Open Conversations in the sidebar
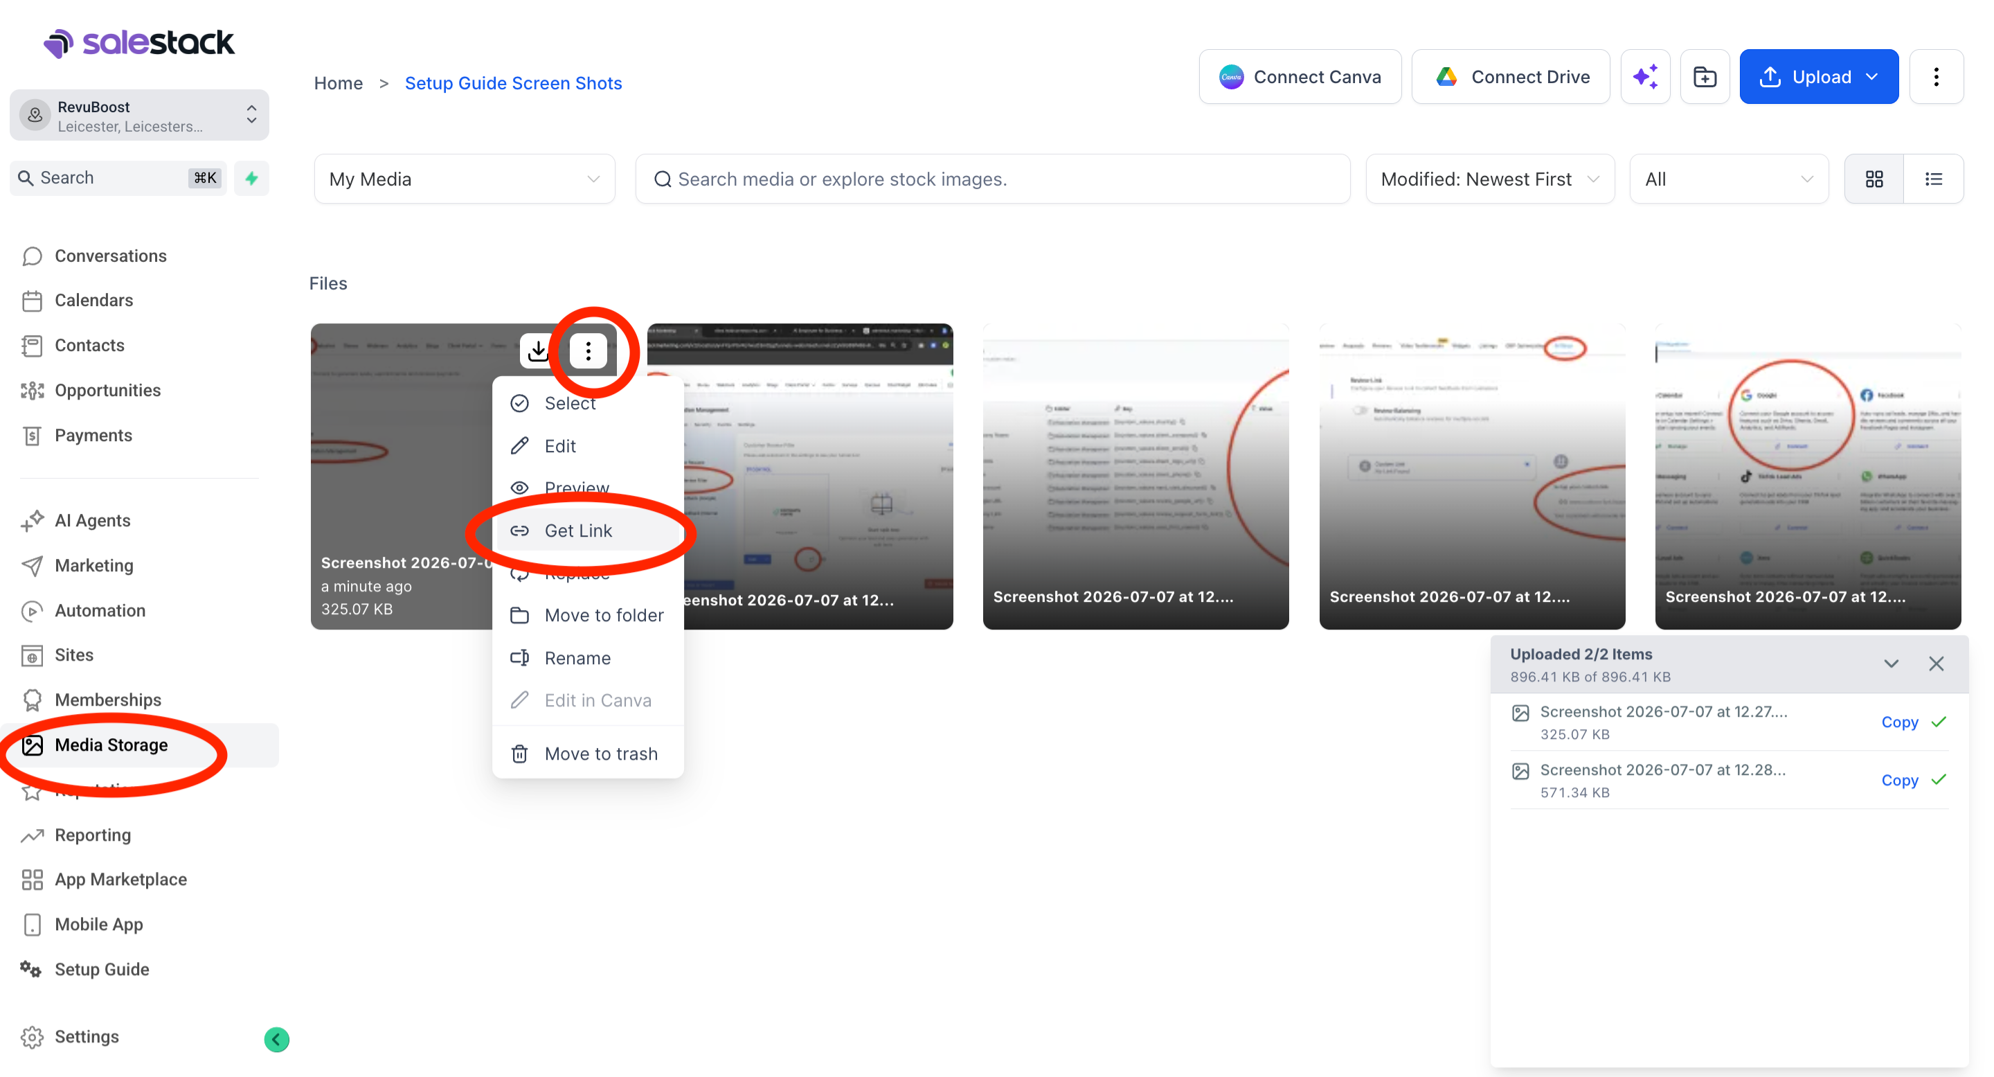The width and height of the screenshot is (1994, 1077). [111, 256]
